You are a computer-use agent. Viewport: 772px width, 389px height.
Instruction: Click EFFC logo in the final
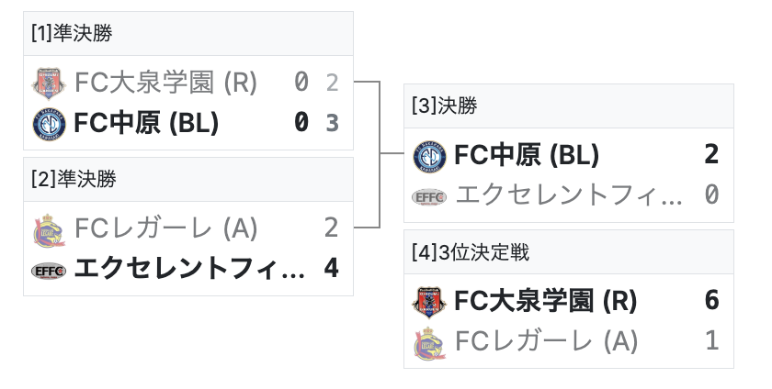[x=429, y=195]
